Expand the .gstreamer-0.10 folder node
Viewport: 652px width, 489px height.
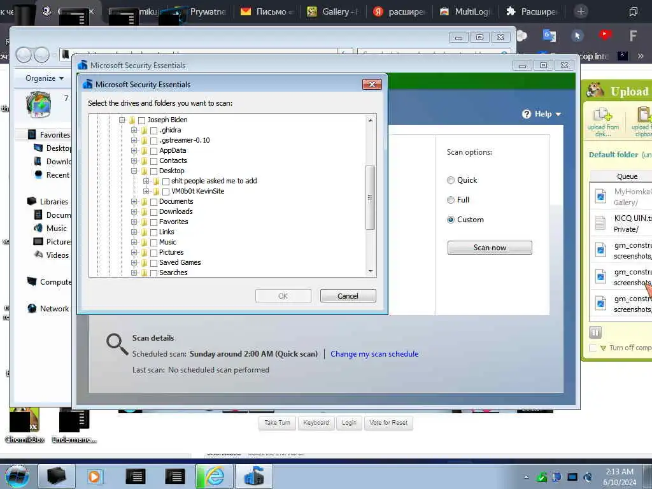point(134,141)
